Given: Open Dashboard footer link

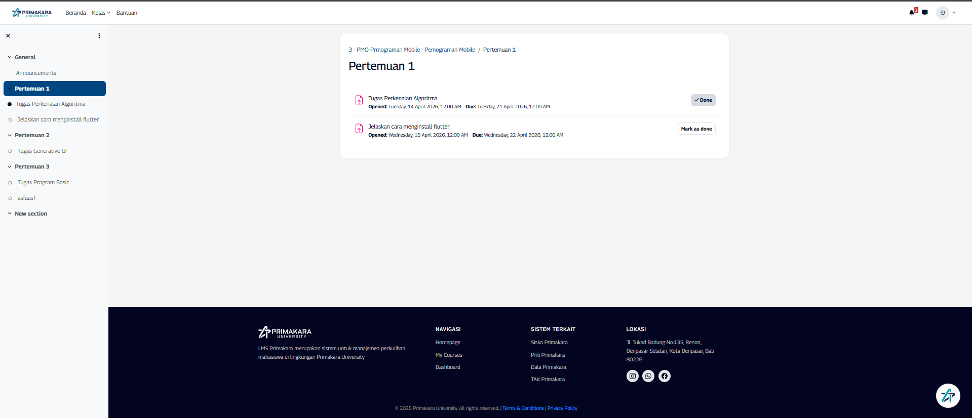Looking at the screenshot, I should (448, 367).
